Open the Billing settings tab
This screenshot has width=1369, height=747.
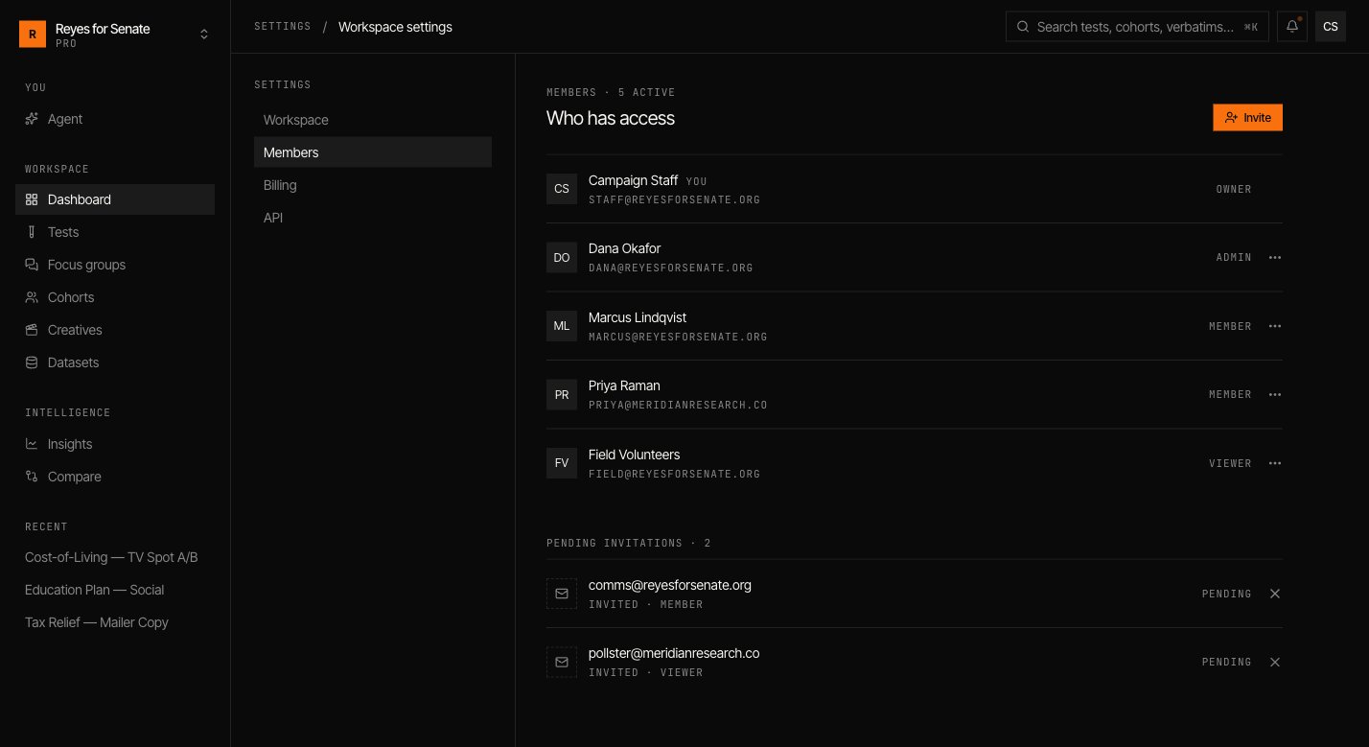click(373, 185)
